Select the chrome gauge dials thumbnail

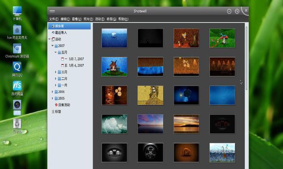tap(114, 153)
